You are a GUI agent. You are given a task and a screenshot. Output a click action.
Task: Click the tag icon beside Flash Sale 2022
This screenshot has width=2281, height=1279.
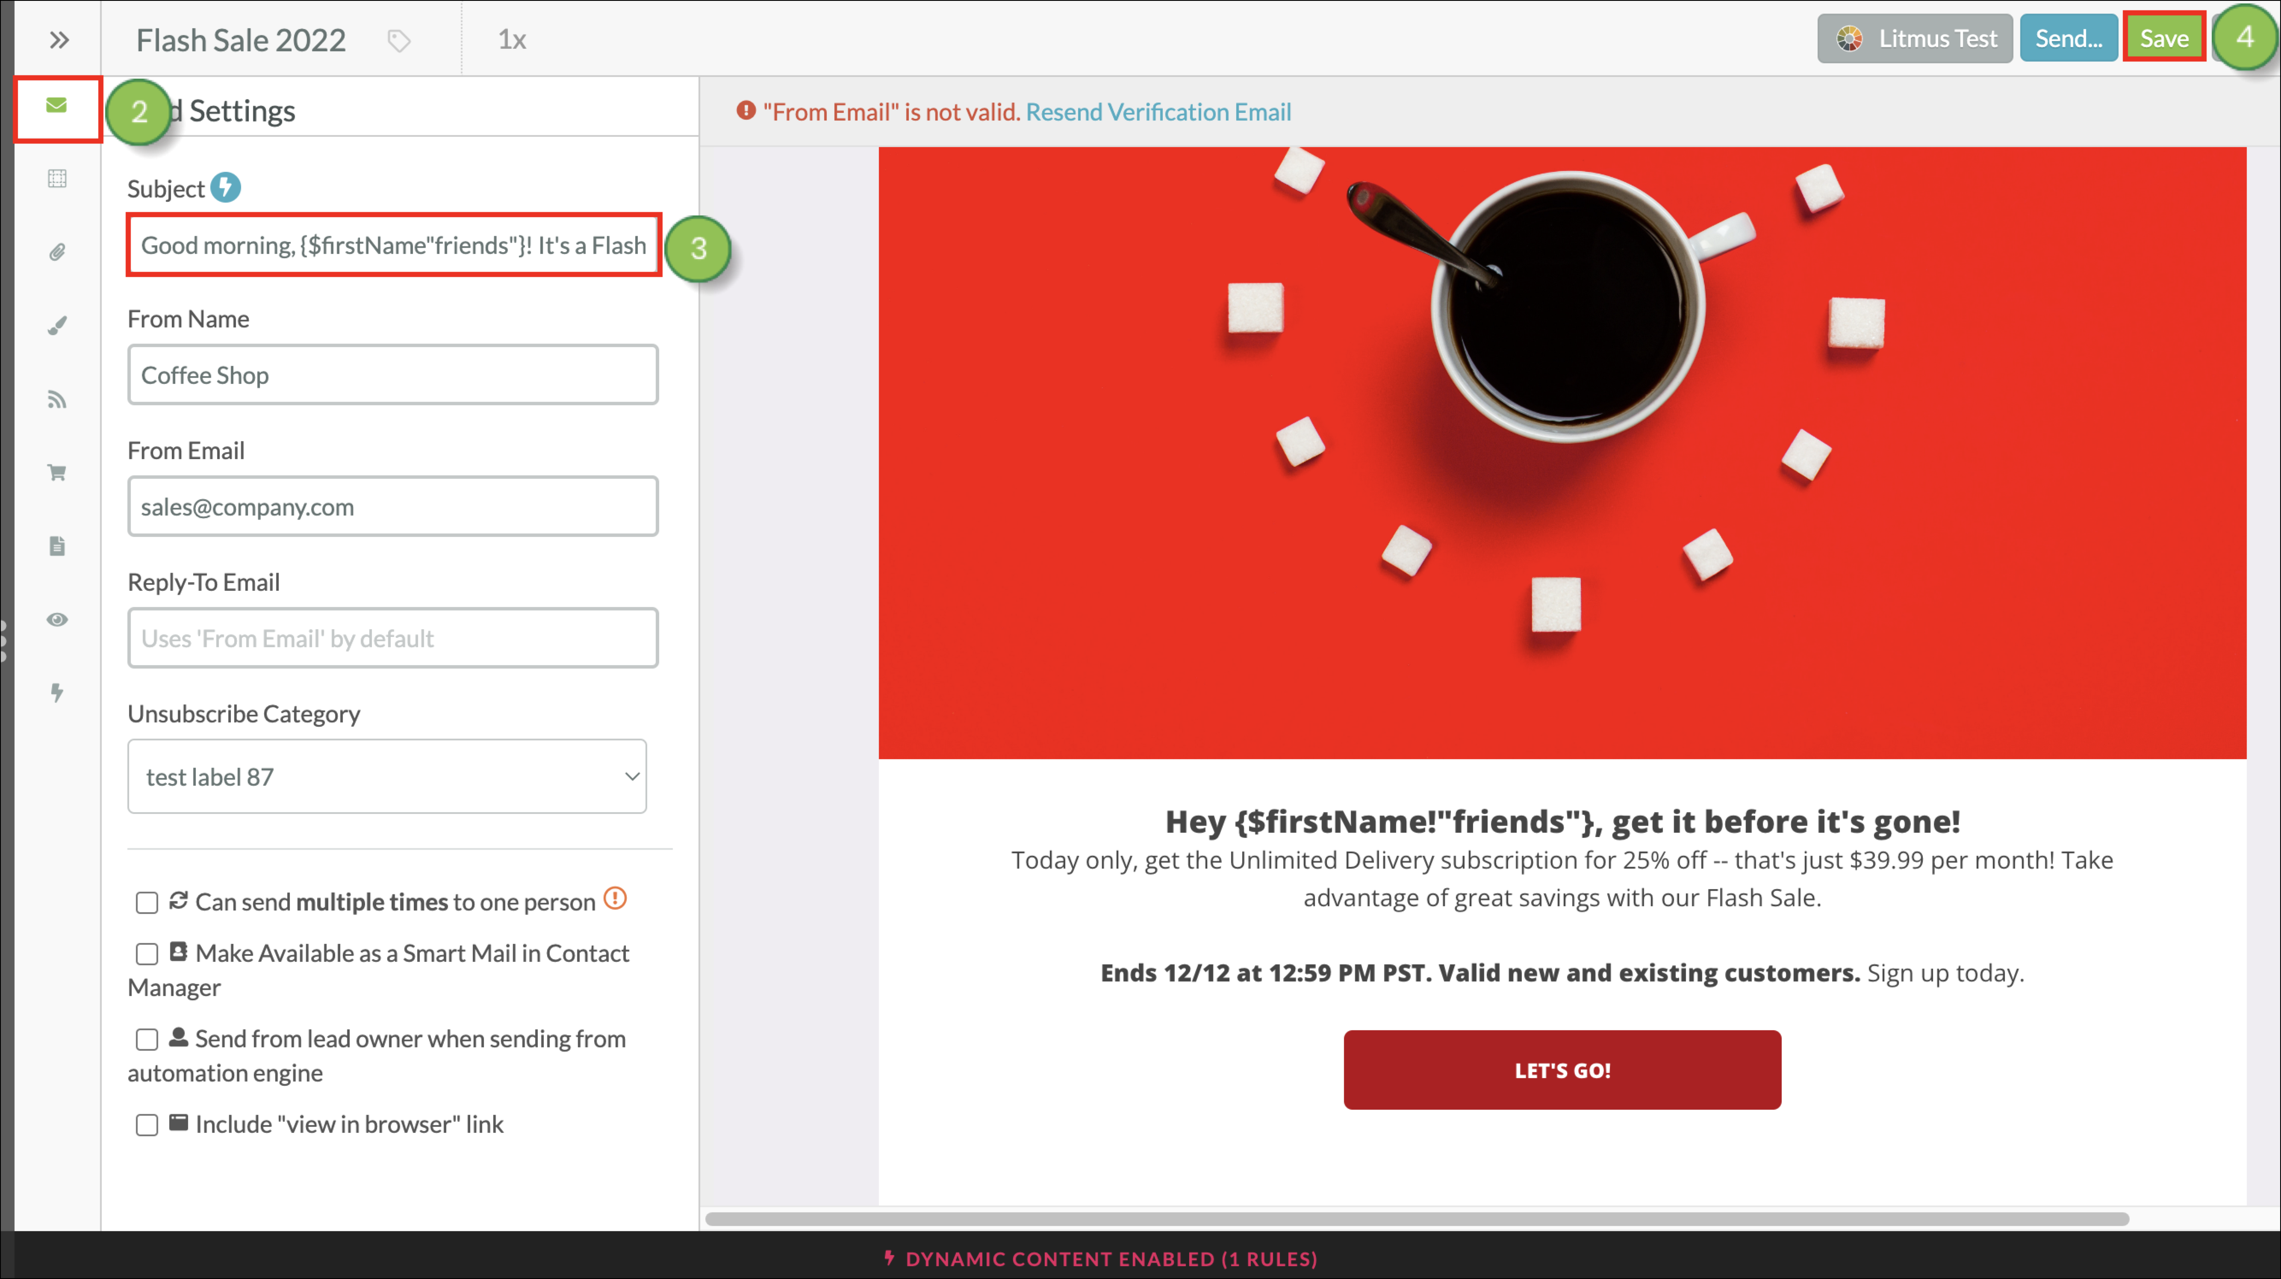(x=399, y=41)
